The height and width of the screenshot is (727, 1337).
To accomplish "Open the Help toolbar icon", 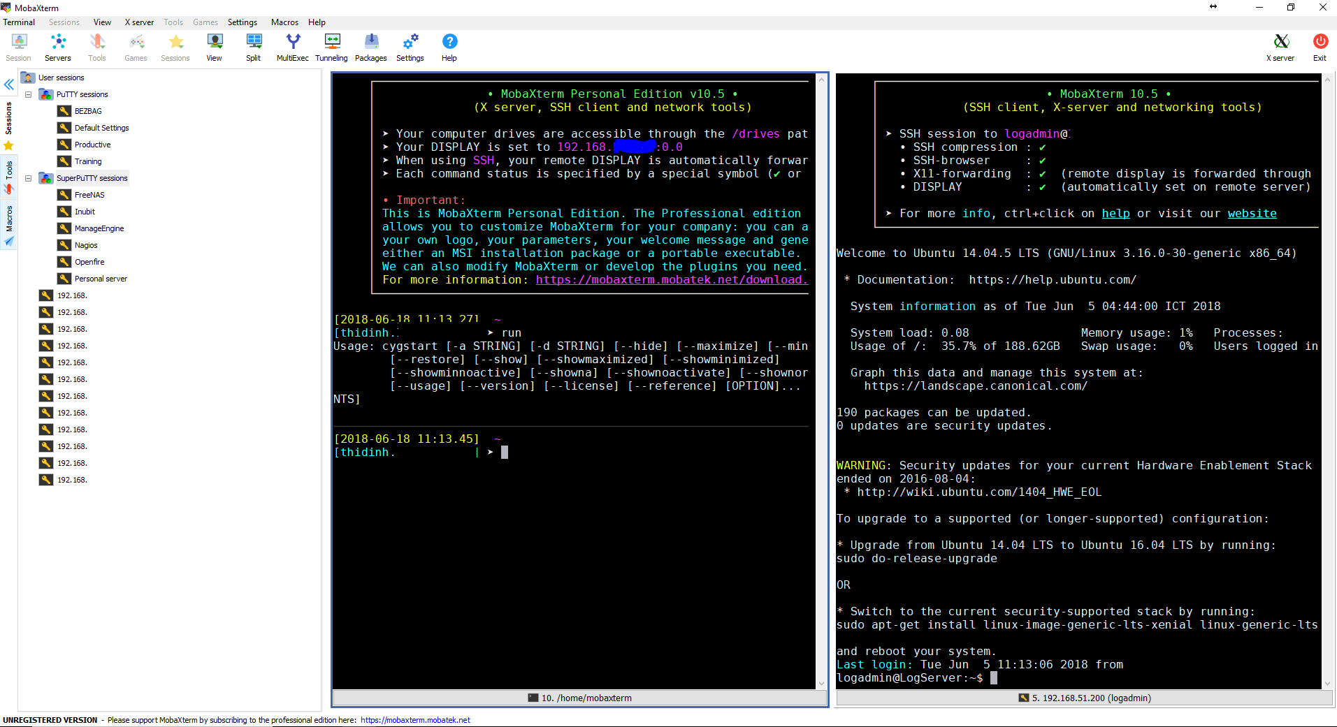I will 449,47.
